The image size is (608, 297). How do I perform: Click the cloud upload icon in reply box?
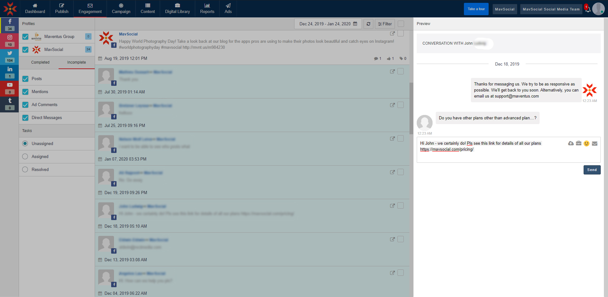pos(571,143)
